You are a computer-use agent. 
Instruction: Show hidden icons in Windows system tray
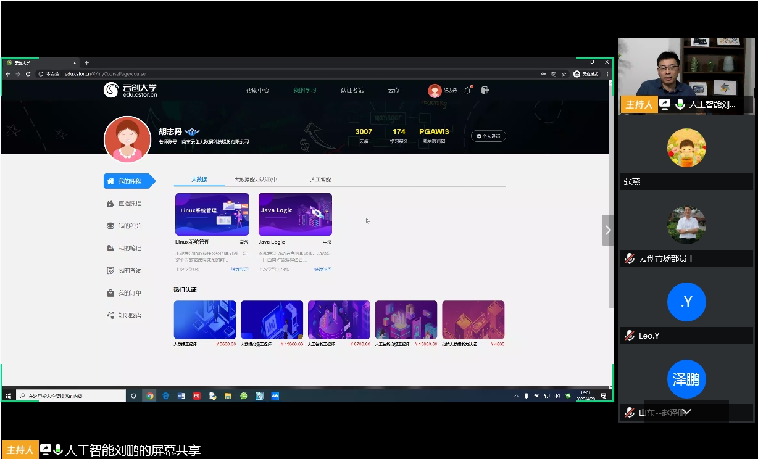[516, 396]
